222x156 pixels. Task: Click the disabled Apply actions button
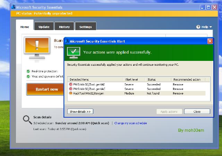[169, 111]
